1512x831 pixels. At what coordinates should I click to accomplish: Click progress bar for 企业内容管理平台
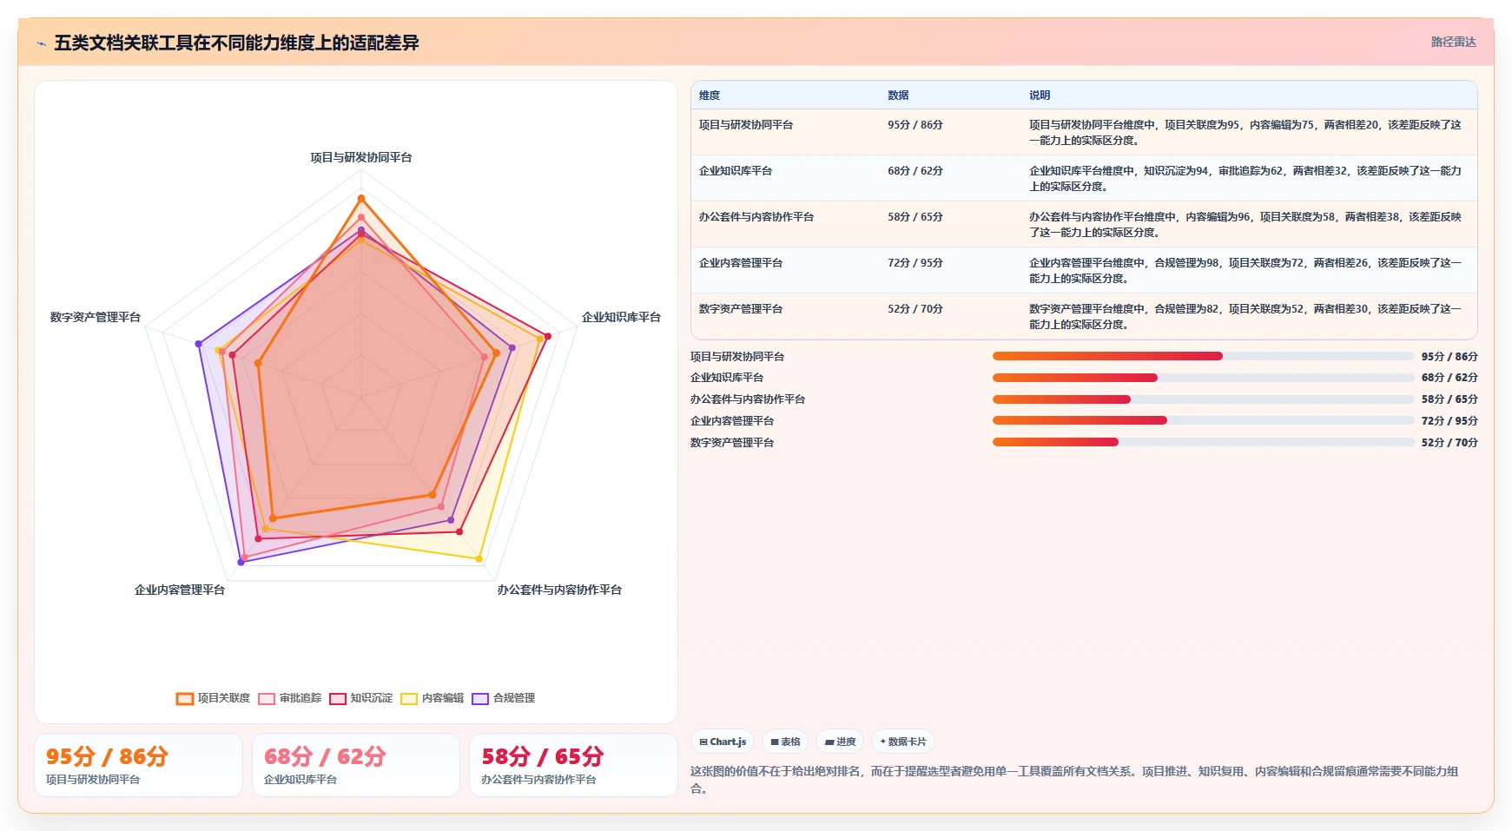point(1204,420)
